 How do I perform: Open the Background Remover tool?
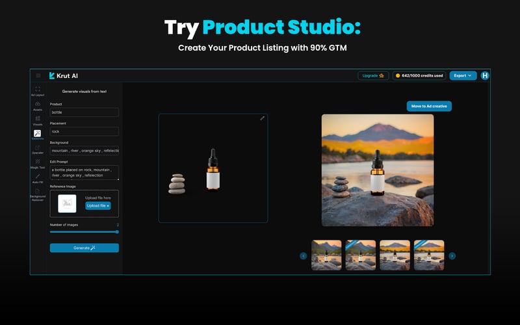point(38,195)
